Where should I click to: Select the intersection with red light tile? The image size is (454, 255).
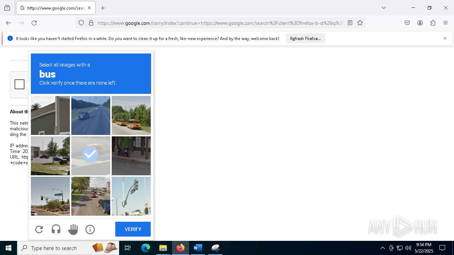coord(50,196)
